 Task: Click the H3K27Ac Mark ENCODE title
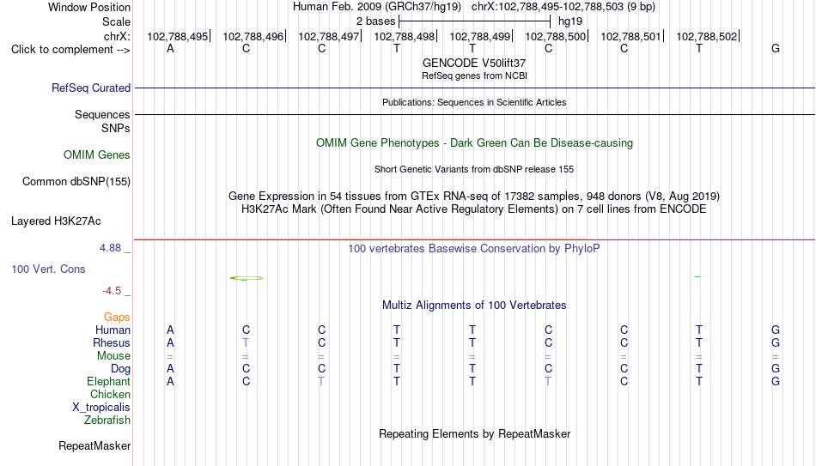pyautogui.click(x=474, y=209)
